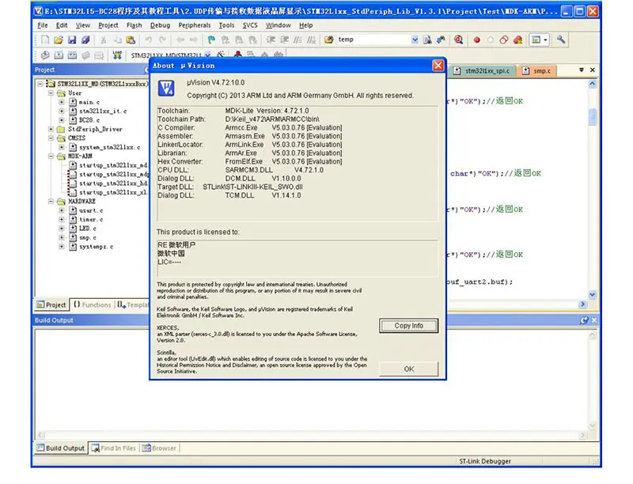Screen dimensions: 633x484
Task: Click the Insert Bookmark flag icon
Action: point(211,40)
